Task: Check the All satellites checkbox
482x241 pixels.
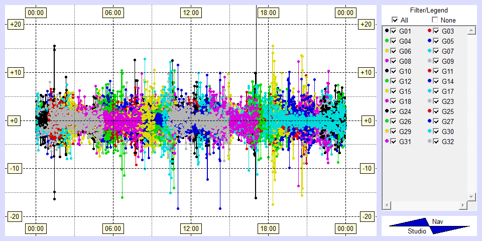Action: [395, 20]
